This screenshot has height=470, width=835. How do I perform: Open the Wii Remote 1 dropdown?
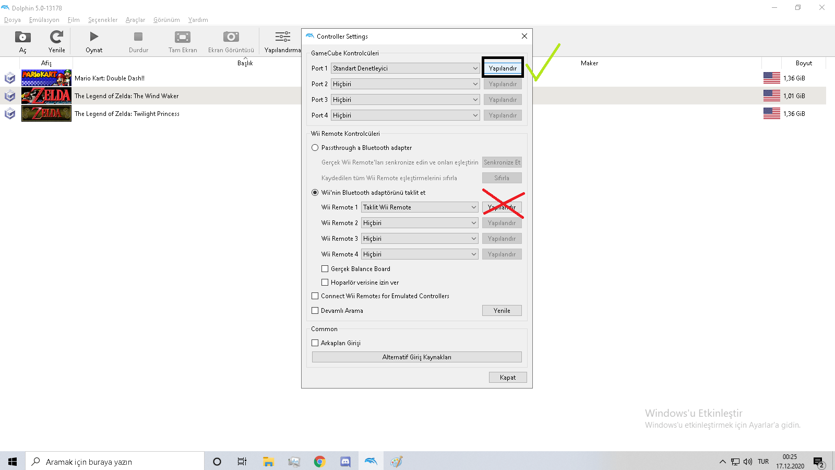[420, 207]
